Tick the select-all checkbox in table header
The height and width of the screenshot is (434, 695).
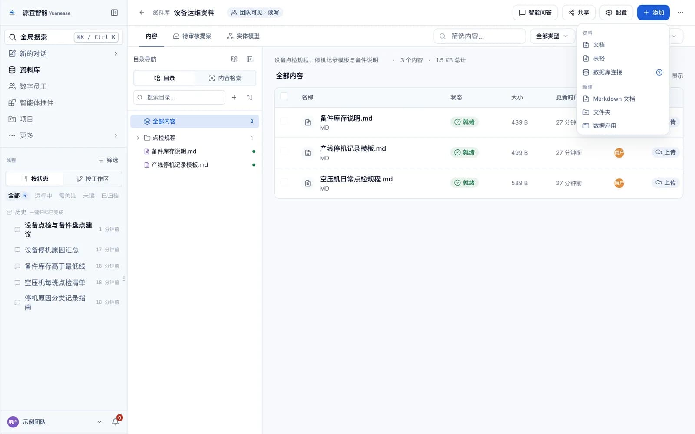coord(284,96)
